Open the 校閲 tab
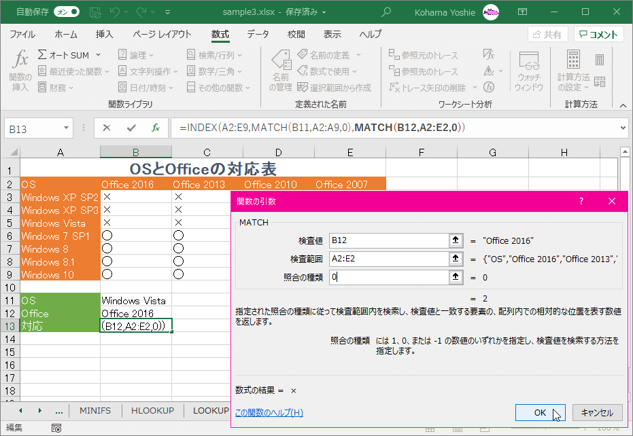This screenshot has height=436, width=633. click(x=296, y=34)
